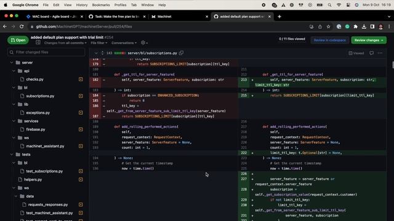Click modified marker beside helpers.py
Screen dimensions: 394x221
coord(81,179)
